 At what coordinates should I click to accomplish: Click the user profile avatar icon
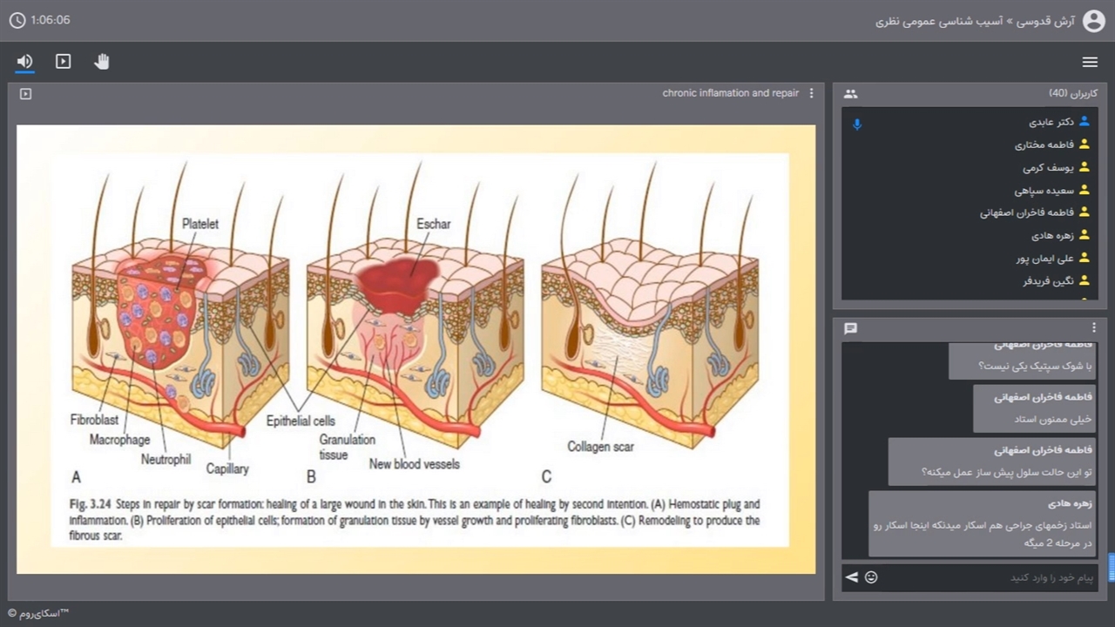(1093, 20)
